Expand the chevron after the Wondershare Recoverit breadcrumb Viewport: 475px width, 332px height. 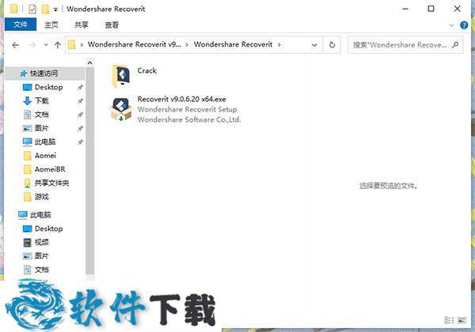279,45
